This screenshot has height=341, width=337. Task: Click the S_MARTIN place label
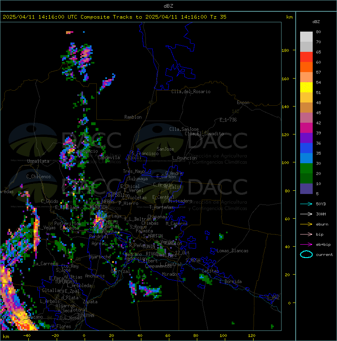(x=153, y=236)
